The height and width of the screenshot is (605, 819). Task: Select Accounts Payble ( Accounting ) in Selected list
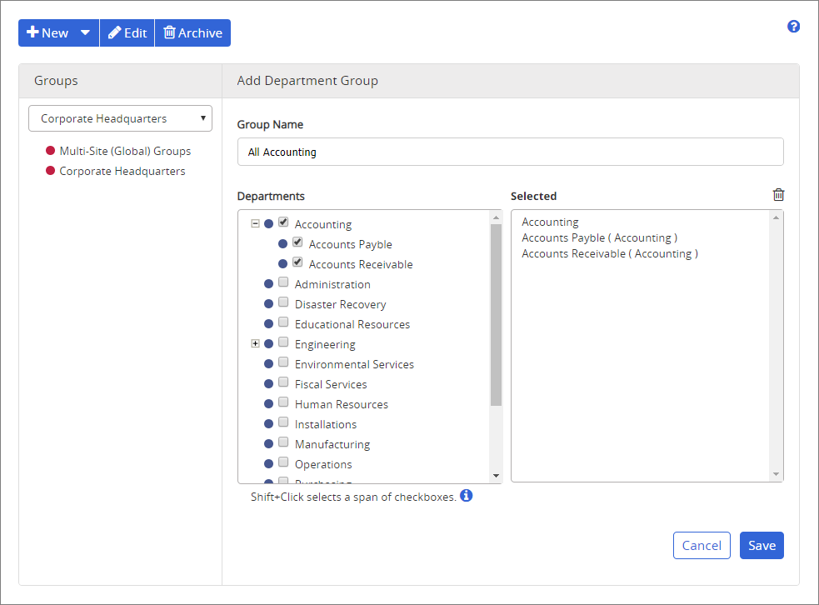point(599,238)
